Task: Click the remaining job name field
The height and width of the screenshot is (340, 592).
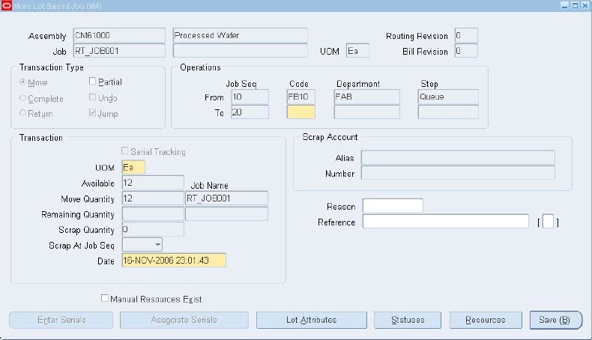Action: tap(226, 214)
